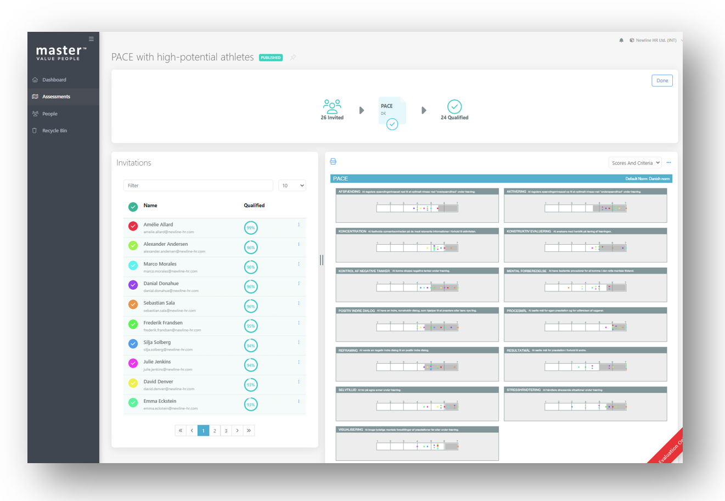This screenshot has width=725, height=501.
Task: Expand the Newline HR Ltd. account menu
Action: [656, 41]
